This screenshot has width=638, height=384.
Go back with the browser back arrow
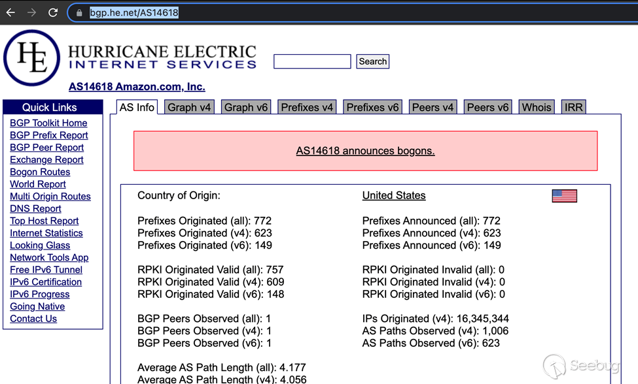click(10, 12)
